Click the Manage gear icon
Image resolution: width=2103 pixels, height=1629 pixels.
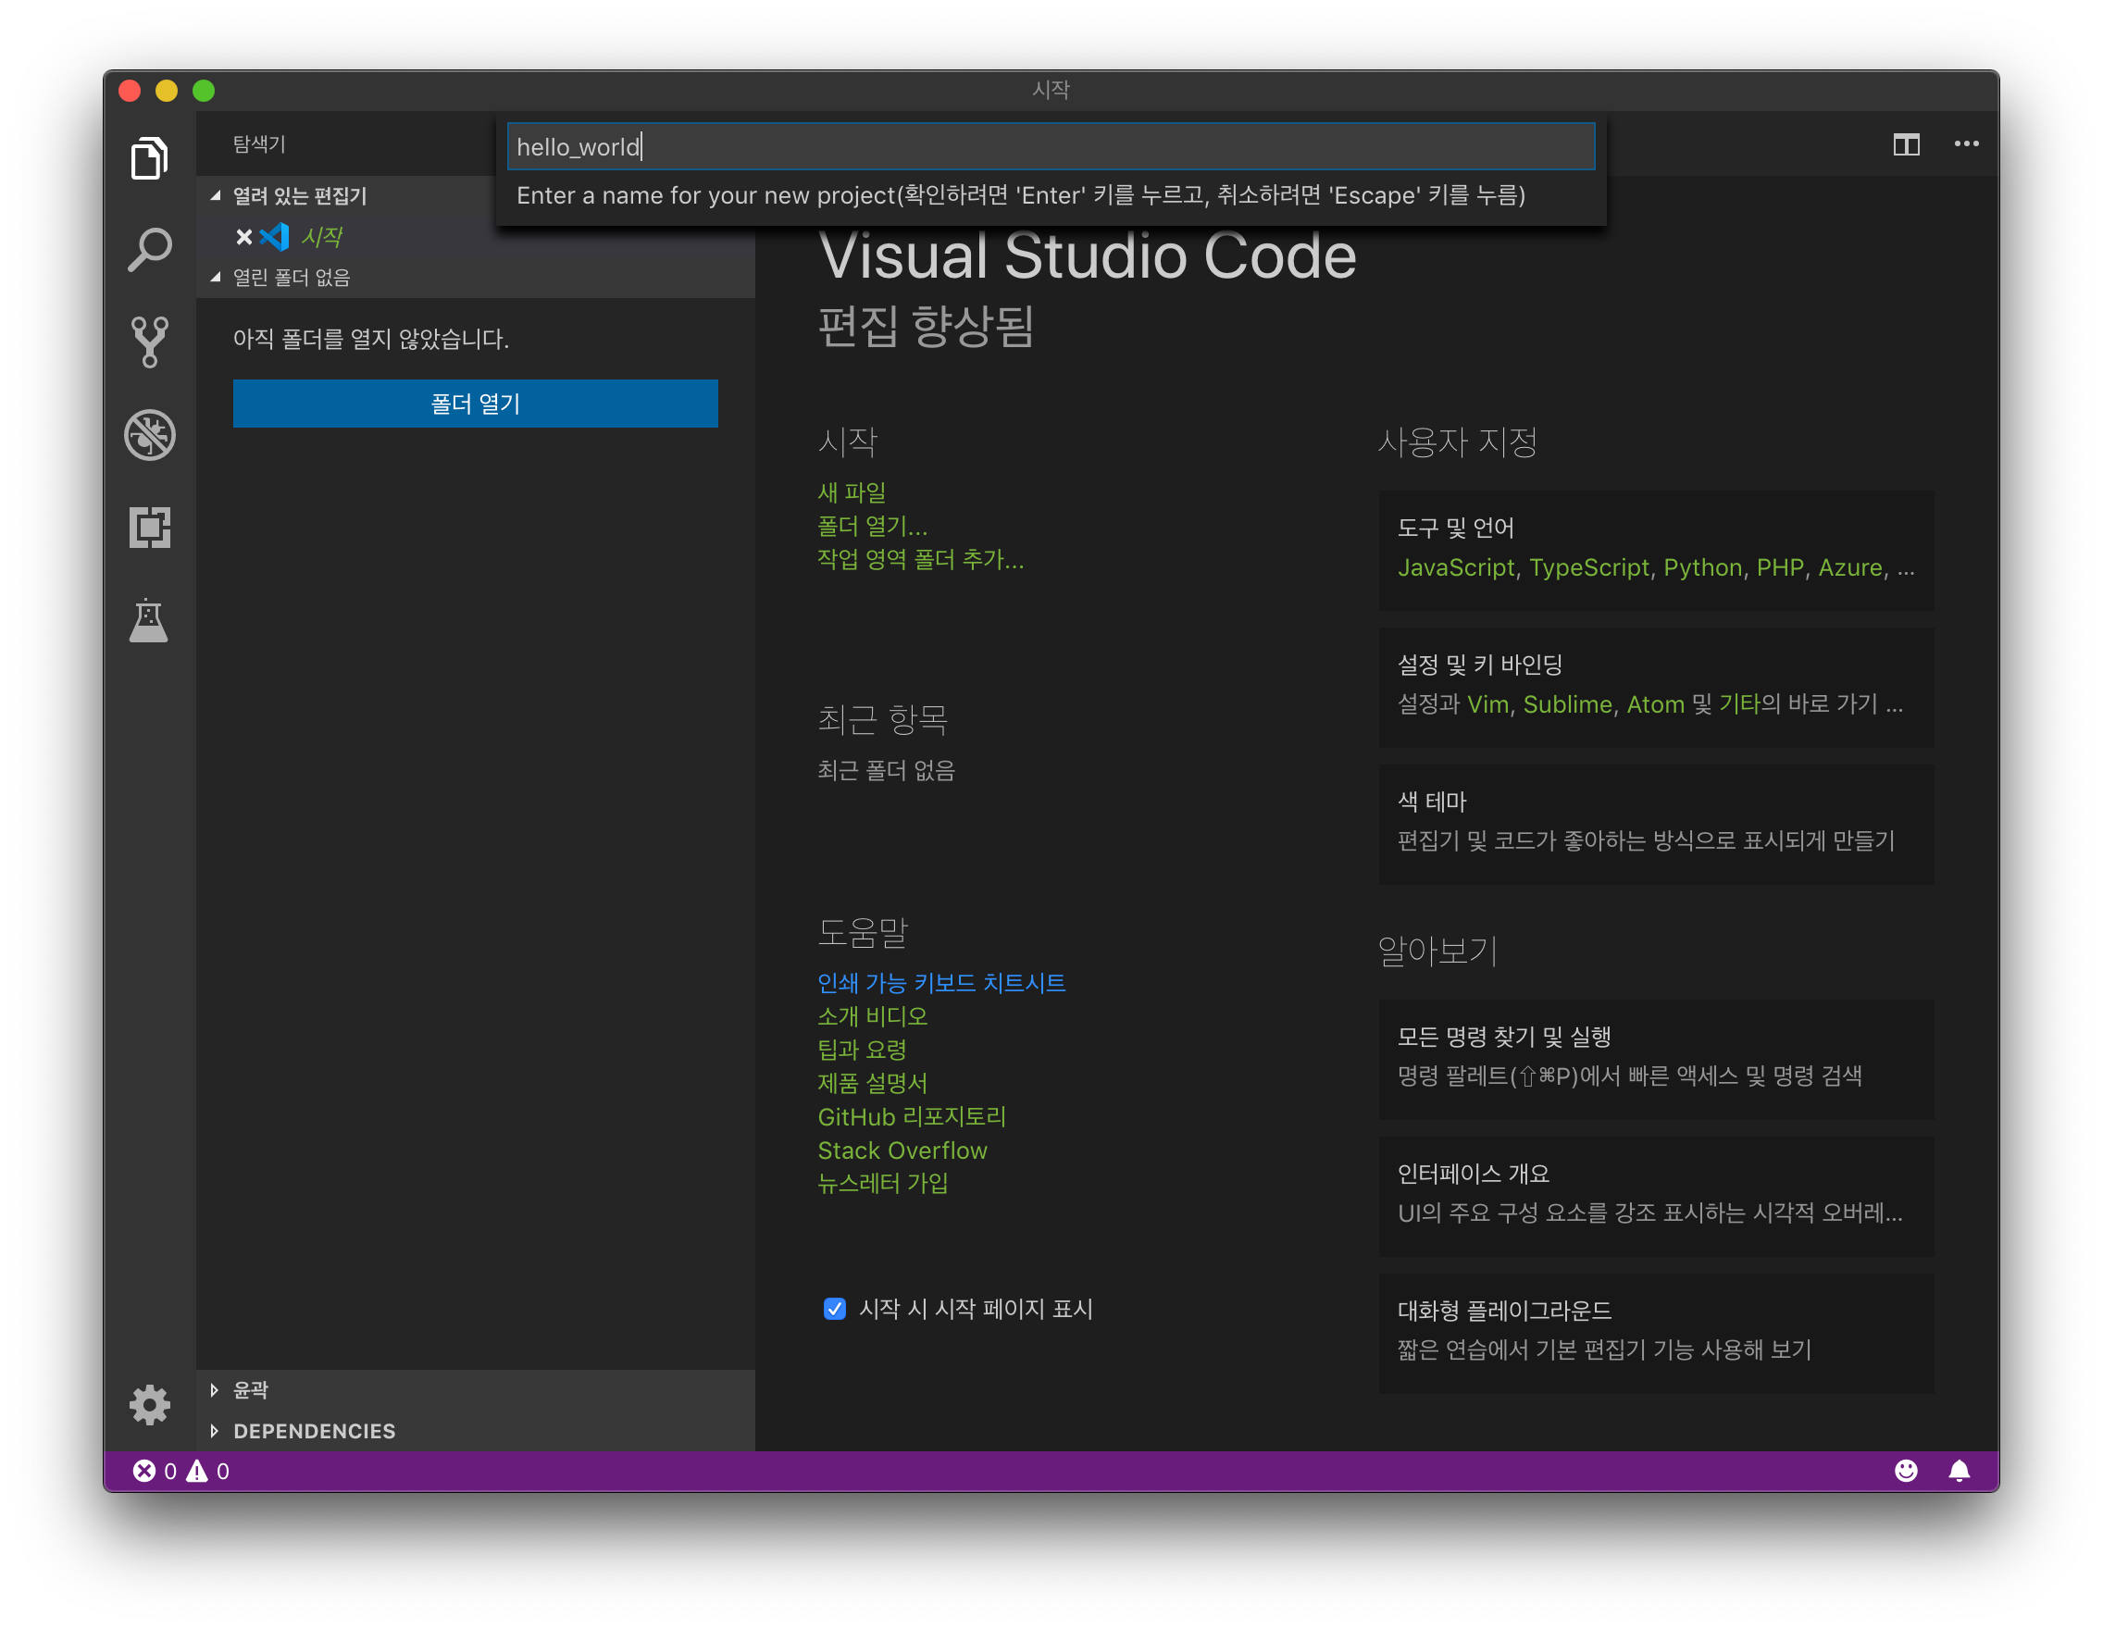[x=149, y=1405]
